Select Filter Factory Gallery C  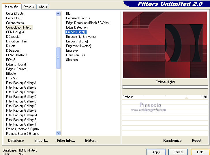point(21,92)
